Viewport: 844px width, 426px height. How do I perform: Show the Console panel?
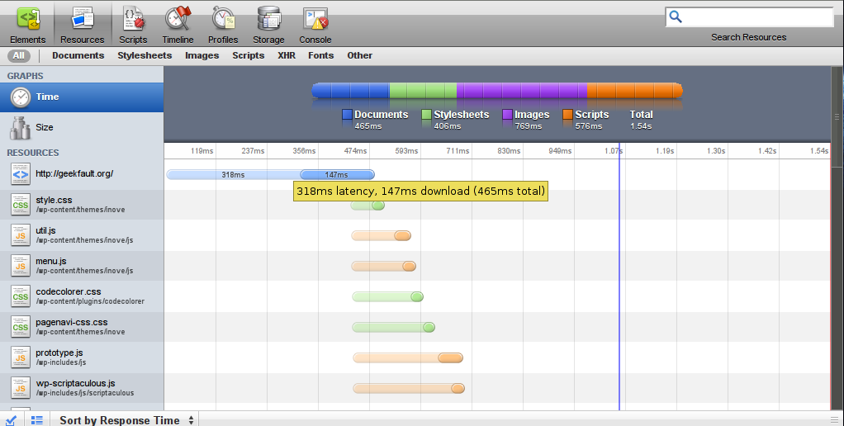(315, 24)
